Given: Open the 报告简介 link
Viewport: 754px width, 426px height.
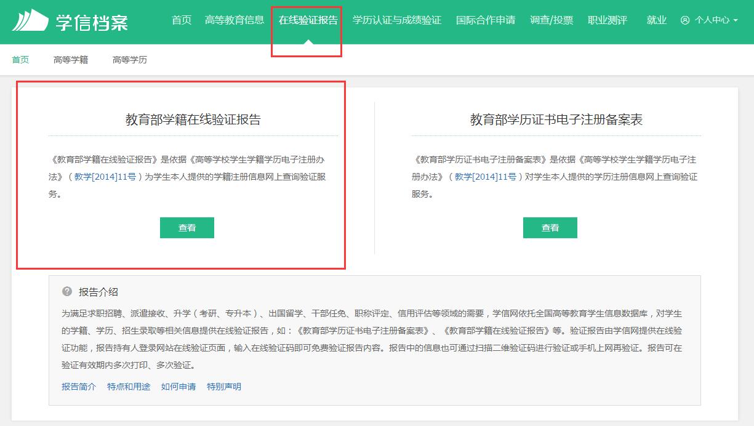Looking at the screenshot, I should [x=79, y=387].
